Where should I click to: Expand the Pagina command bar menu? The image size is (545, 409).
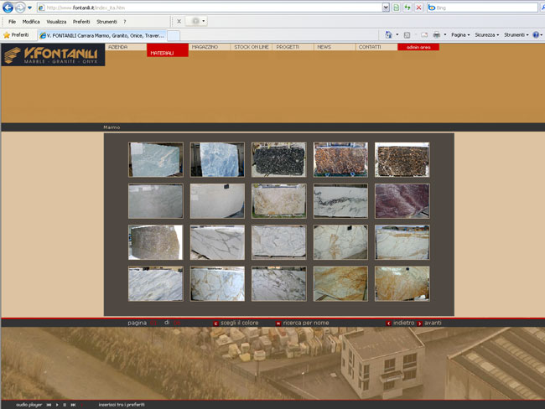coord(460,34)
